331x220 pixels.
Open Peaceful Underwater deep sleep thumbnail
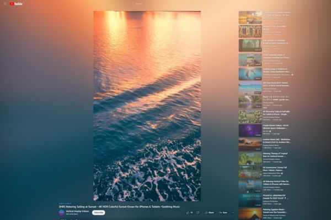click(x=250, y=200)
